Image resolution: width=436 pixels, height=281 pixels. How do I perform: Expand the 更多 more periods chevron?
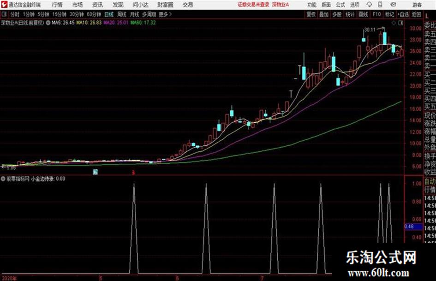pos(165,14)
